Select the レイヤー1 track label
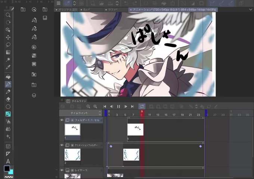This screenshot has width=254, height=179. (81, 170)
